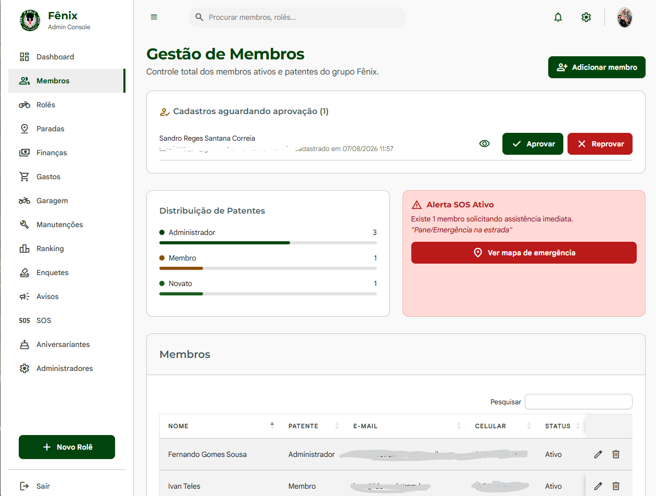
Task: Go to Dashboard in sidebar
Action: [67, 57]
